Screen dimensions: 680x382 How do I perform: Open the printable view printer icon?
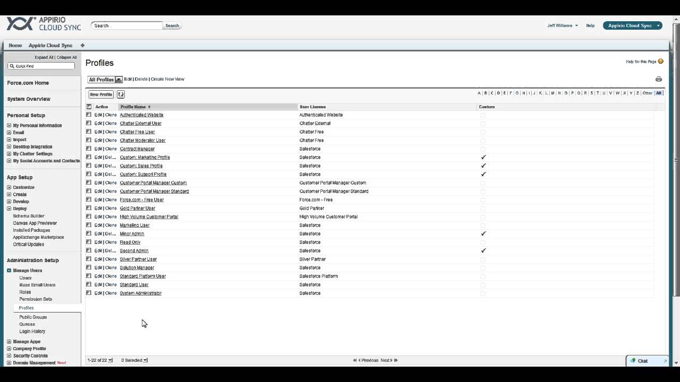(x=659, y=79)
